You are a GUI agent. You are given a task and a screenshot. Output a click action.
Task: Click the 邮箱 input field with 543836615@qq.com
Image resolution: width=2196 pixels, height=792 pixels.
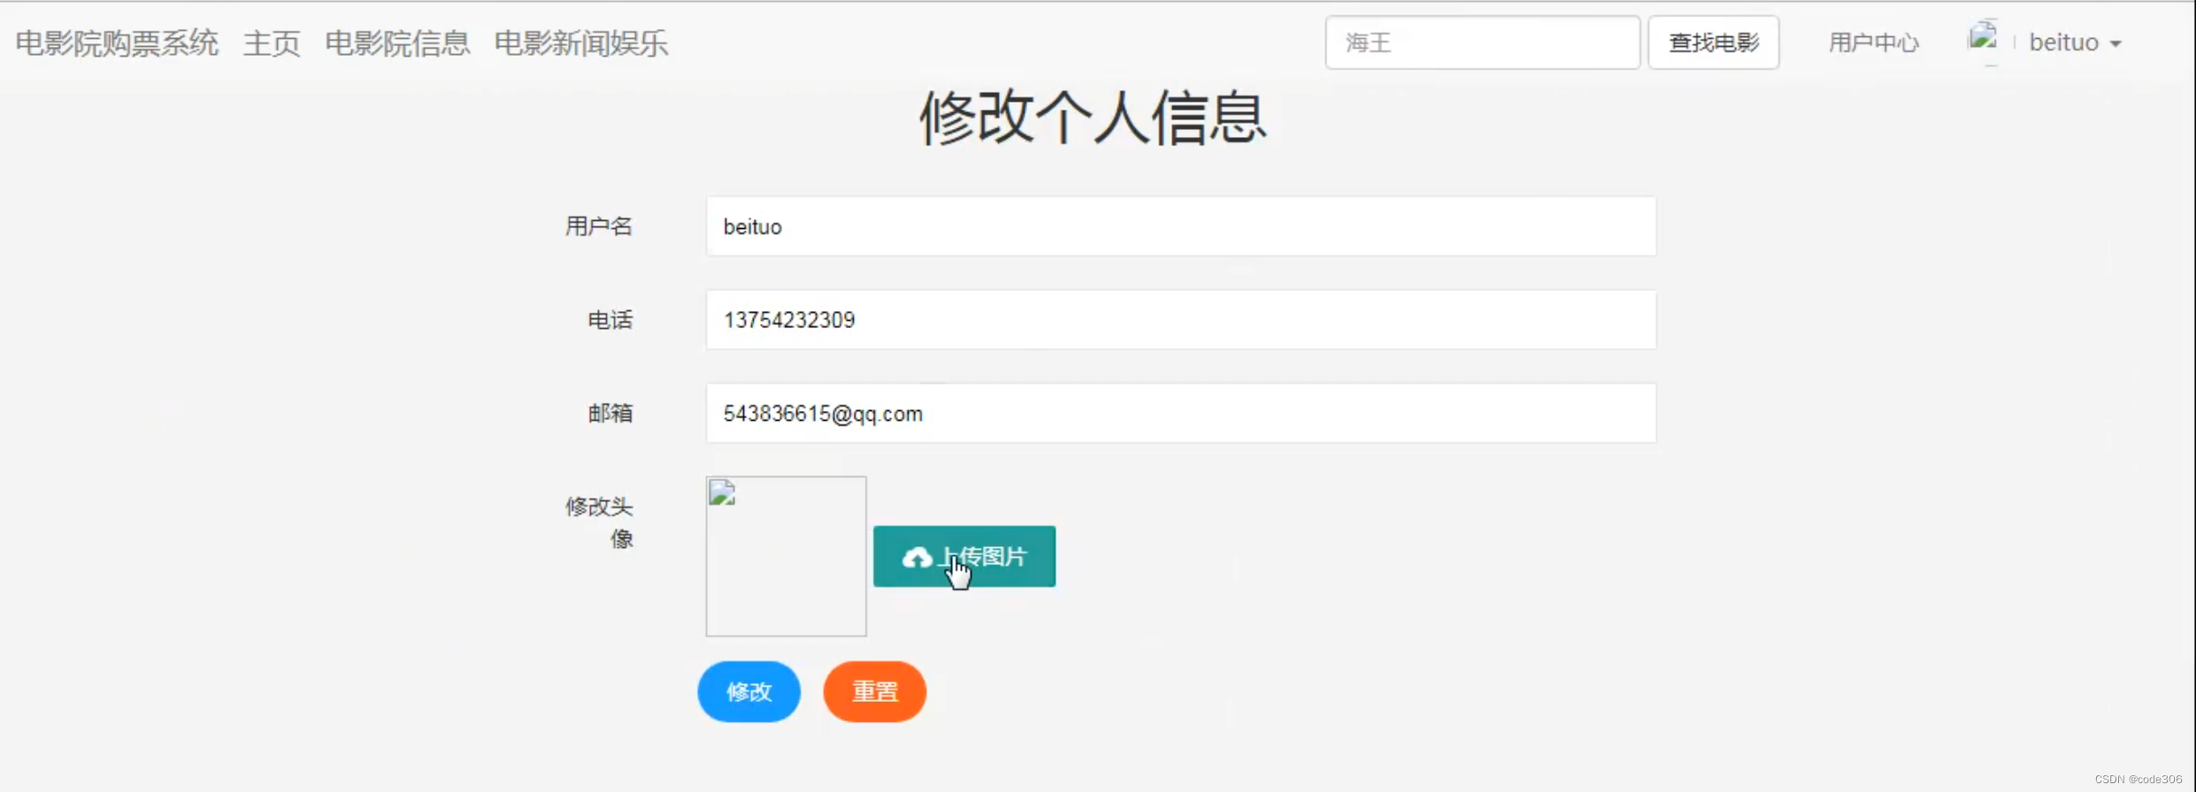[1180, 413]
